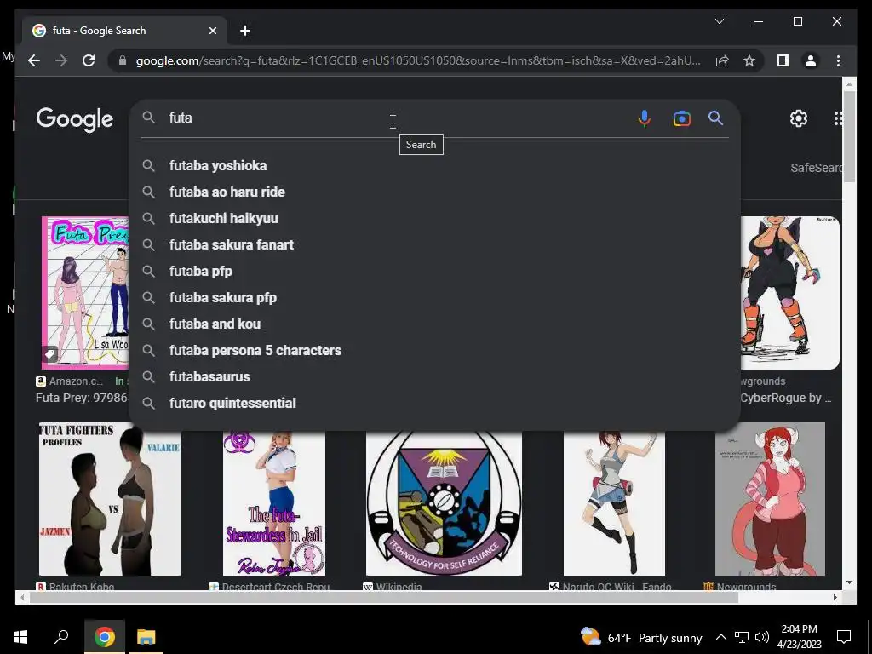Bookmark this tab with the star icon
This screenshot has width=872, height=654.
tap(749, 60)
